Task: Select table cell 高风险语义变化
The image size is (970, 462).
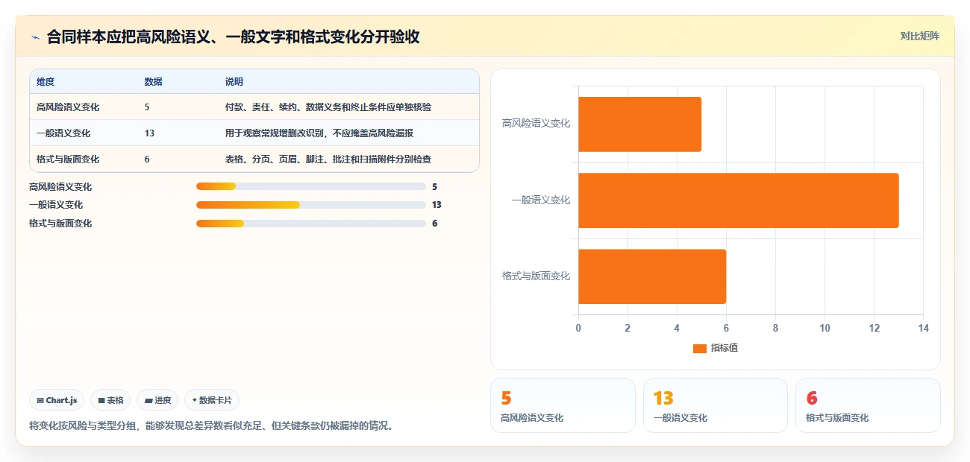Action: tap(68, 107)
